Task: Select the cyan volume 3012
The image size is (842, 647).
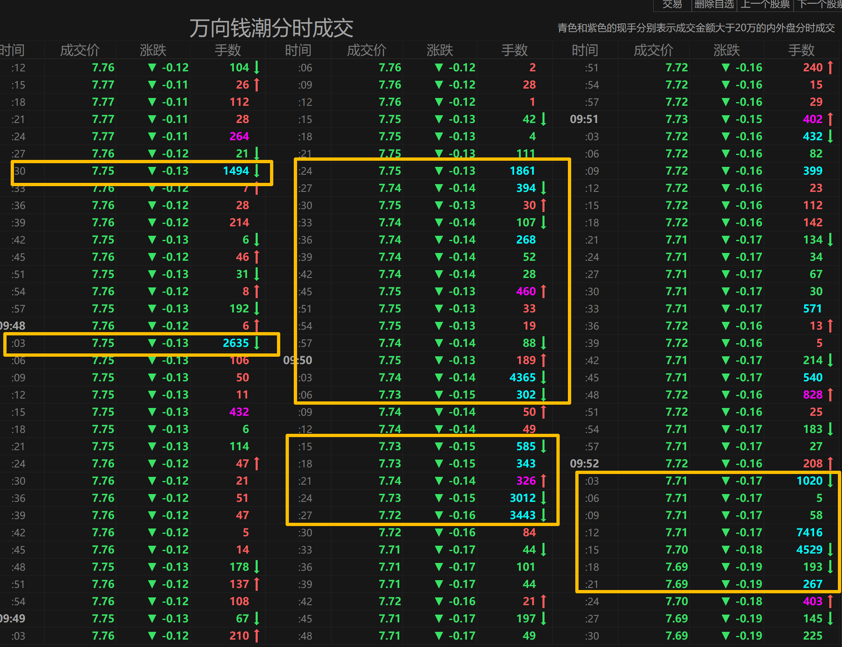Action: [x=522, y=498]
